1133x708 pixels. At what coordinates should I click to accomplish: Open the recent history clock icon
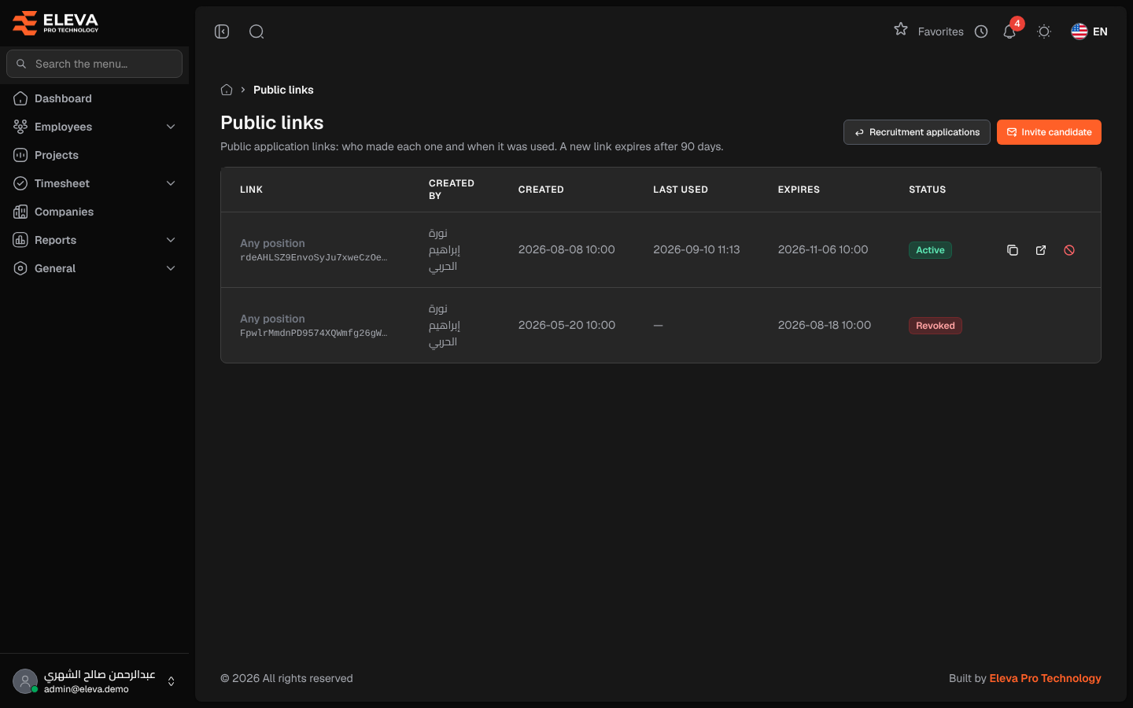981,31
